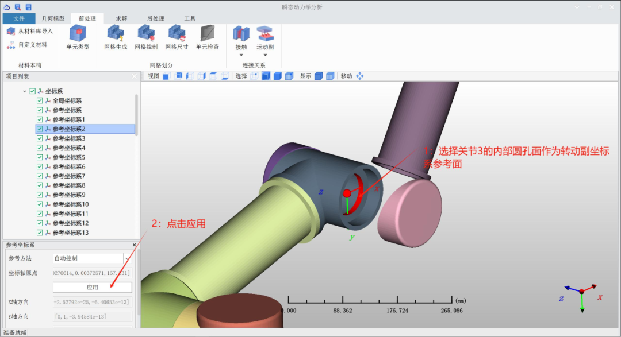Switch to shaded display mode icon

coord(319,76)
